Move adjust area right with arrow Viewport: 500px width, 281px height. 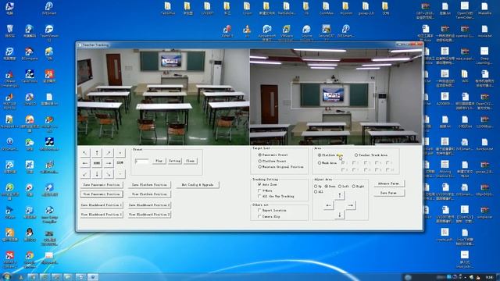coord(351,205)
